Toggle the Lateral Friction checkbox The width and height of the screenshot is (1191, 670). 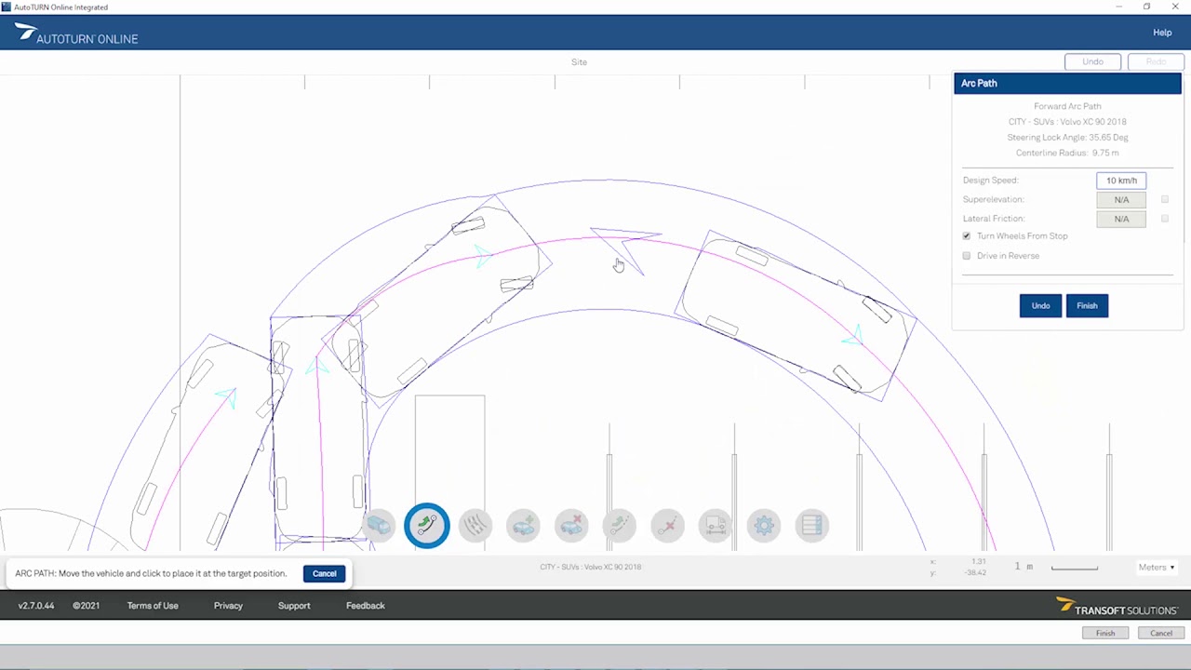coord(1165,219)
